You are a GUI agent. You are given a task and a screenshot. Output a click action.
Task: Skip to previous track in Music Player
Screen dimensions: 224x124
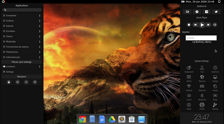click(x=195, y=25)
